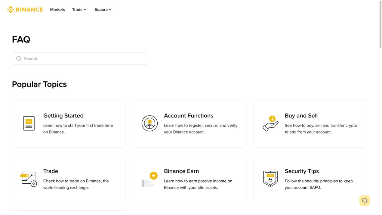Open the support chat headset button
Image resolution: width=382 pixels, height=215 pixels.
[x=365, y=201]
